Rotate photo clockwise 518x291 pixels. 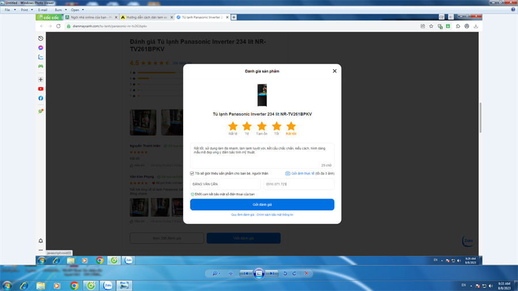(294, 273)
